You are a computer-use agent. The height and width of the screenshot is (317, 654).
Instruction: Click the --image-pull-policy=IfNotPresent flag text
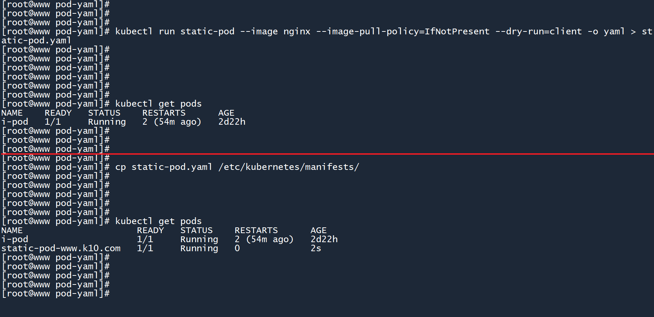point(403,32)
